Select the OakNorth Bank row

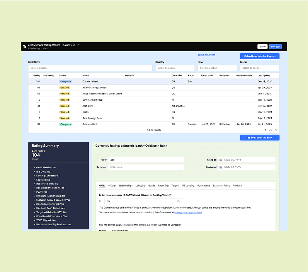point(154,81)
